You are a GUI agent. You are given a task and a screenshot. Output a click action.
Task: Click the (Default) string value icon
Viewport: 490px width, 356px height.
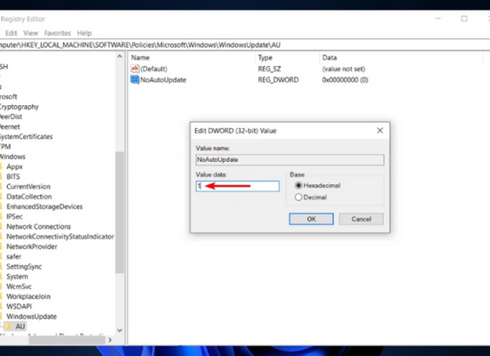click(x=135, y=69)
